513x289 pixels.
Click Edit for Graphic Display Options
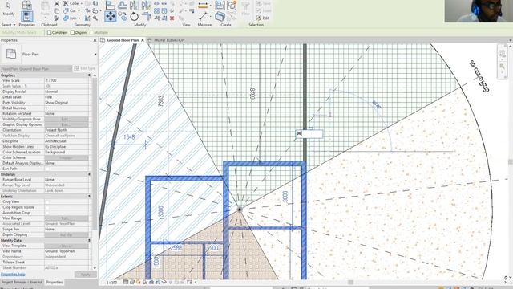point(67,125)
